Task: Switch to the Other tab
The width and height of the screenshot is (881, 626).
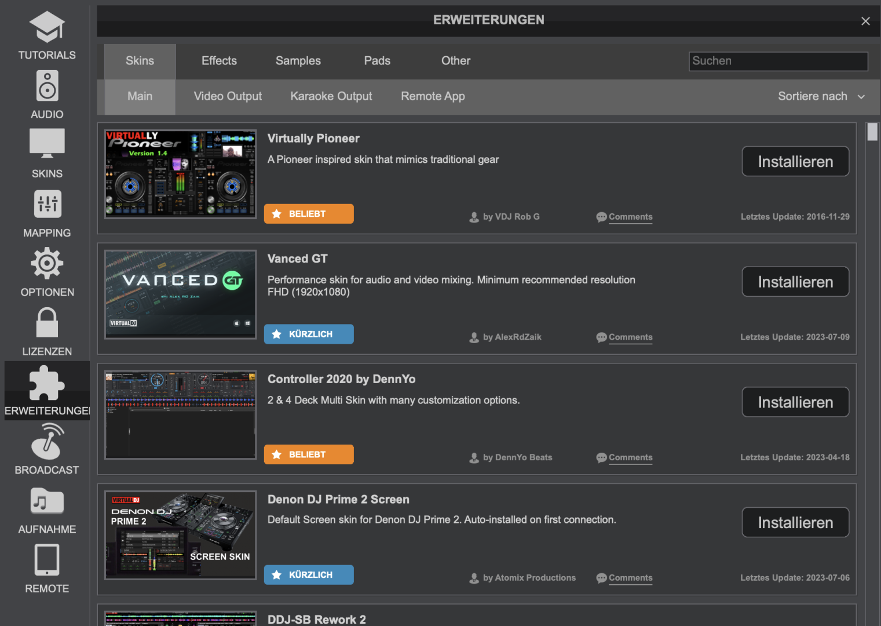Action: click(x=456, y=61)
